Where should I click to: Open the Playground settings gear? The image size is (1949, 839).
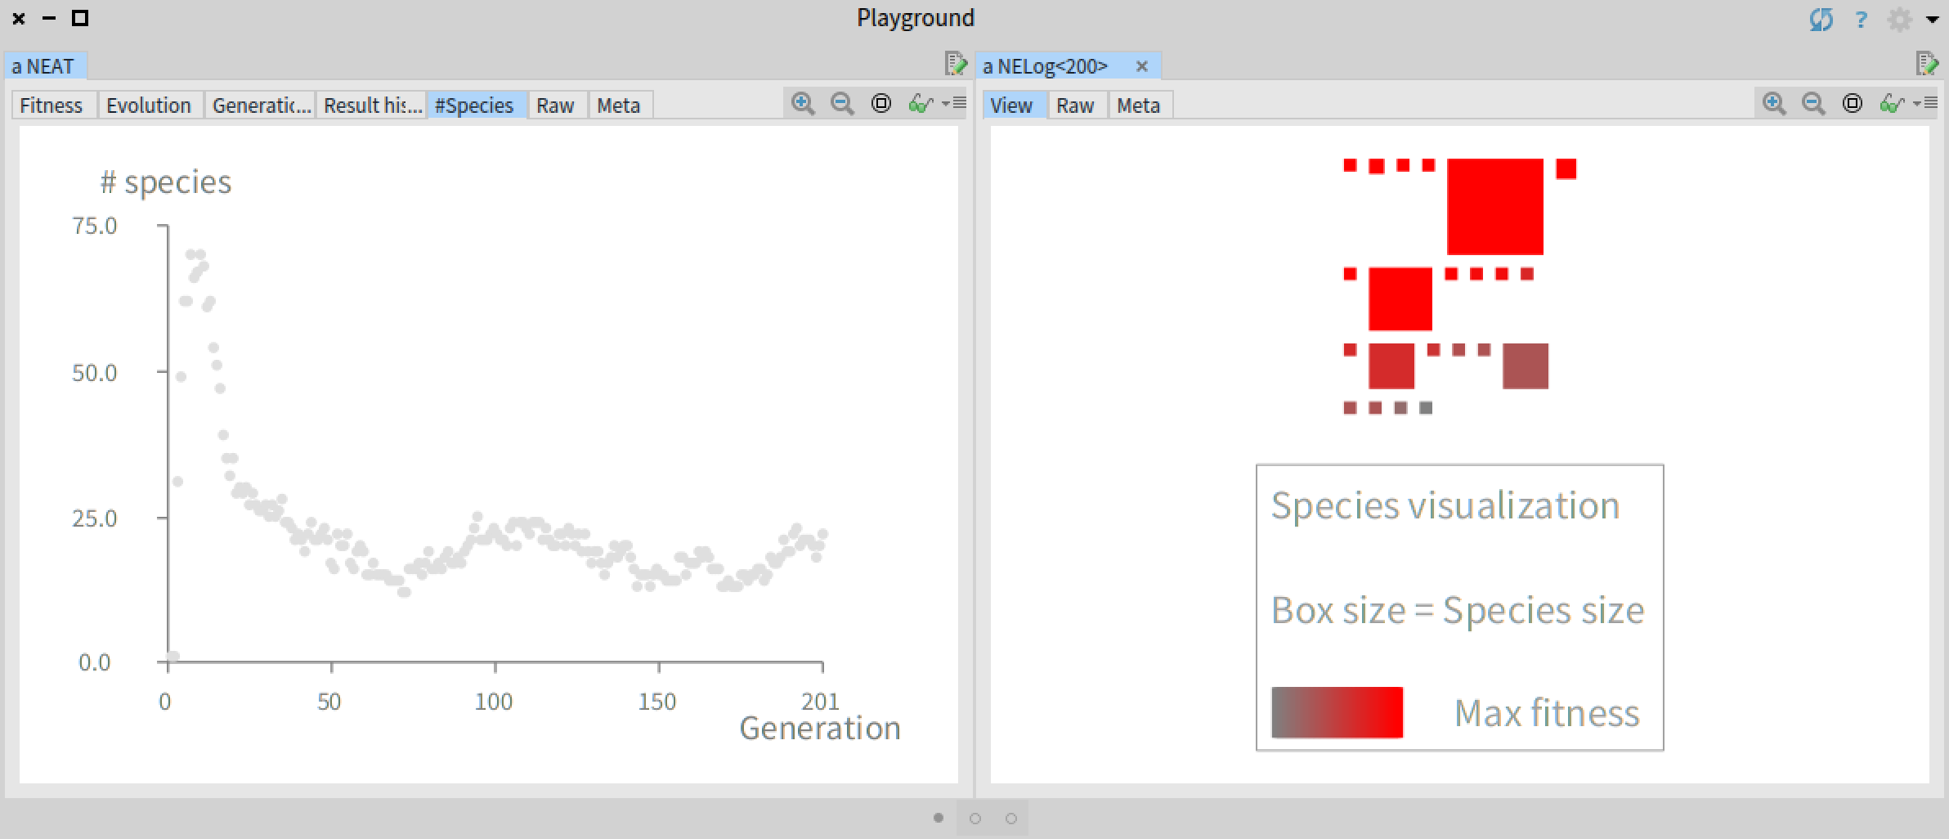point(1900,19)
